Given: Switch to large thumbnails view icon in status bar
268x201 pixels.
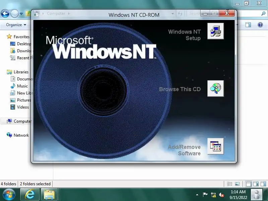Looking at the screenshot, I should 237,184.
